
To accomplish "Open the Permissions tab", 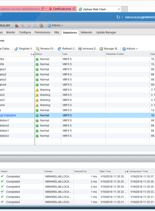I will point(42,32).
